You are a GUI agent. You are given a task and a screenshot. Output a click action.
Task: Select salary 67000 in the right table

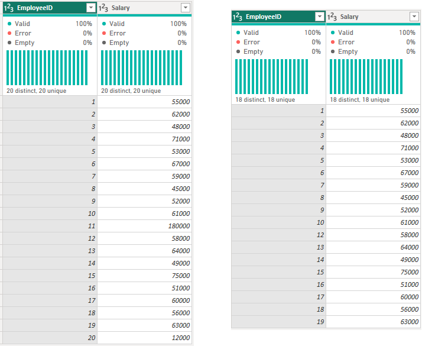coord(373,173)
